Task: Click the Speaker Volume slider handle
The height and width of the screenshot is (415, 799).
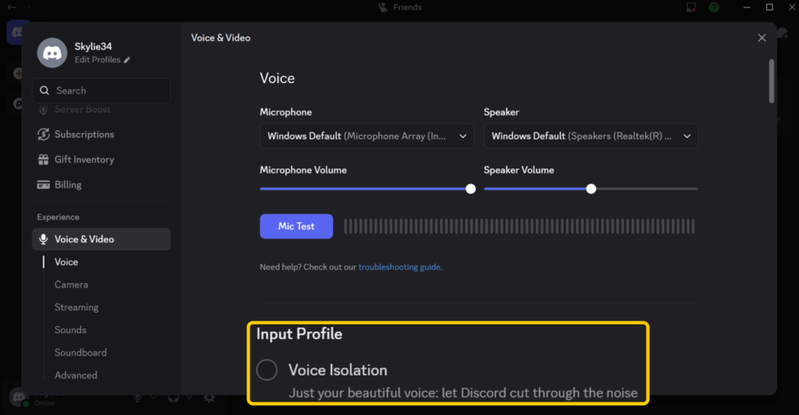Action: (x=591, y=189)
